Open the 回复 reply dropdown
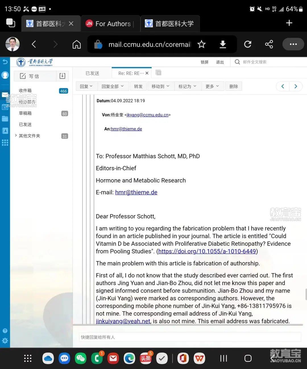 pyautogui.click(x=86, y=86)
